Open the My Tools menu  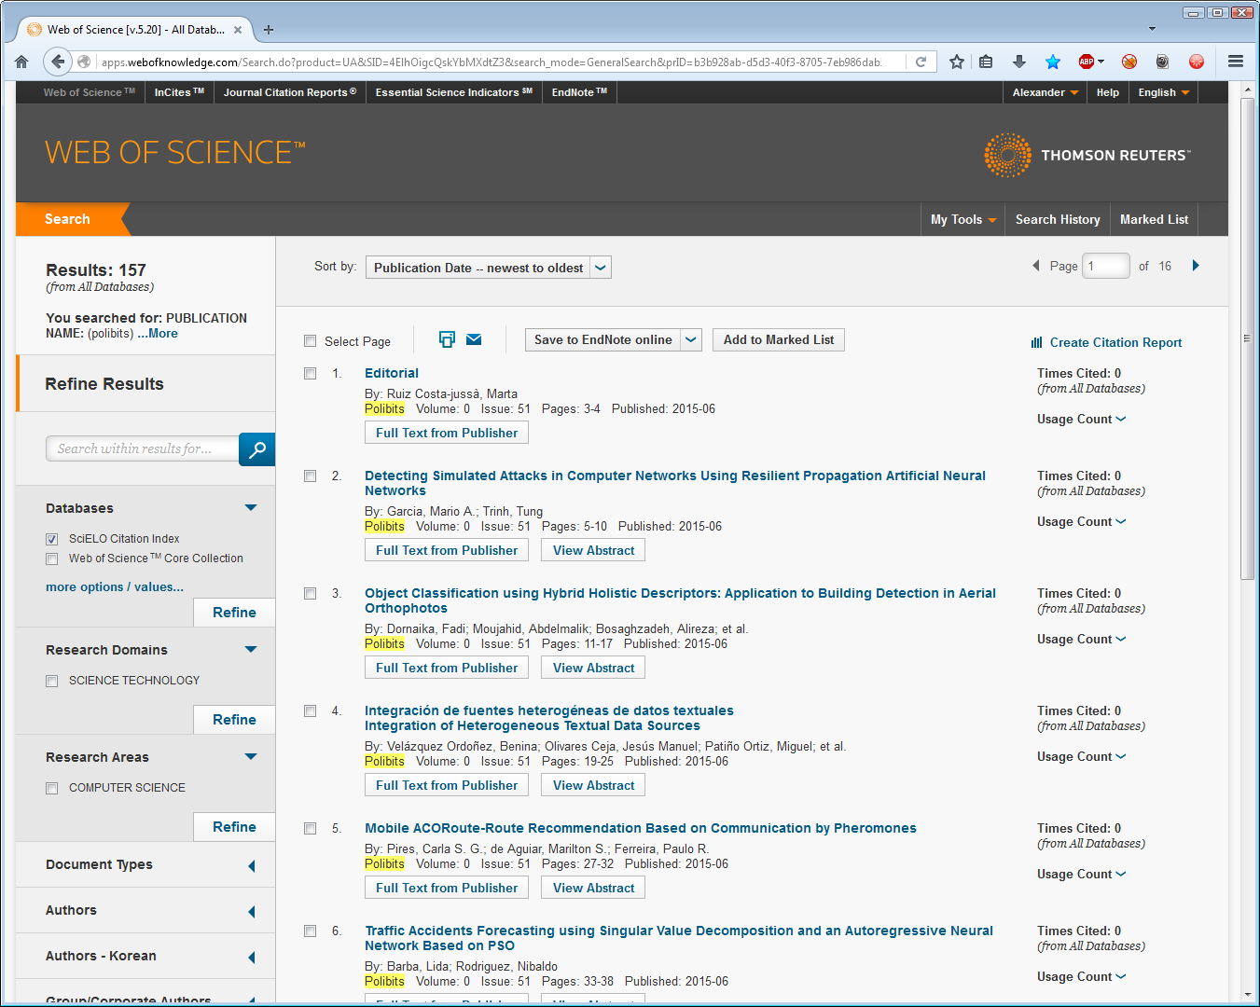pyautogui.click(x=963, y=219)
